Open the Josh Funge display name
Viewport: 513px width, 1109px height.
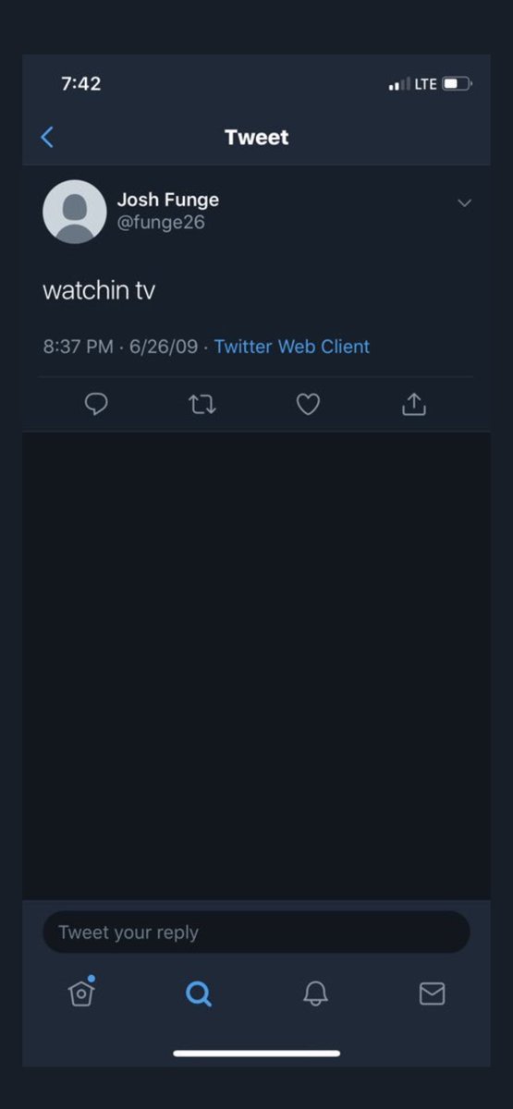tap(168, 200)
